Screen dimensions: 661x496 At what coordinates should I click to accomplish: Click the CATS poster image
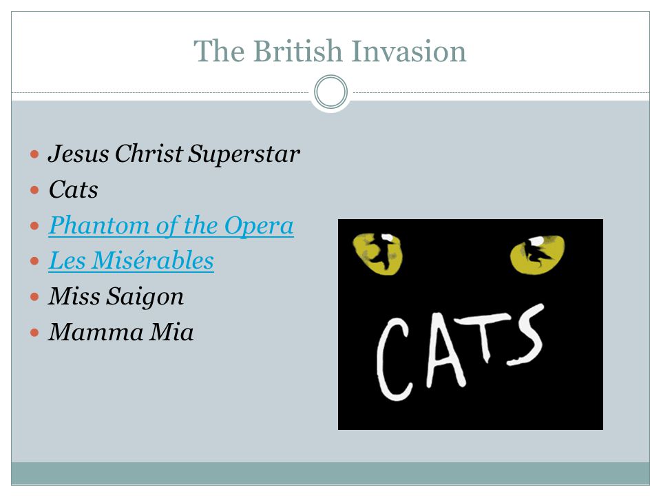pos(470,324)
